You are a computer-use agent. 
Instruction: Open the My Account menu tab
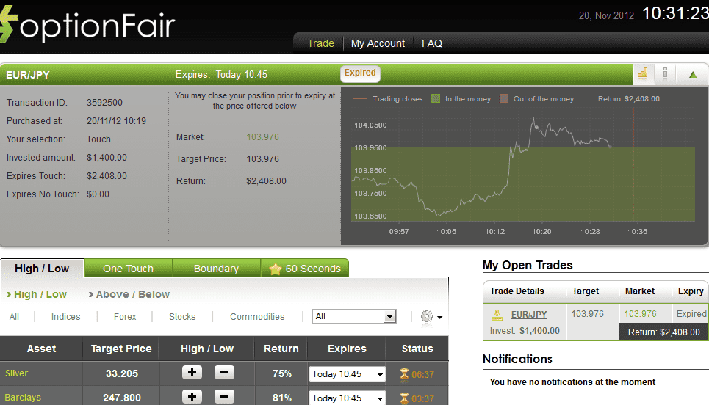point(378,43)
